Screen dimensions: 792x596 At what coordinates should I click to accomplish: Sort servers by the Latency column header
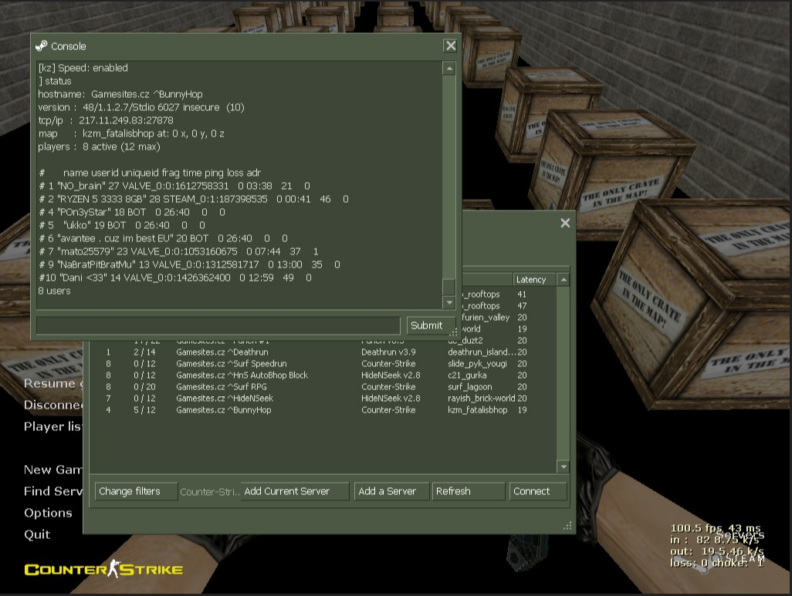[x=534, y=280]
